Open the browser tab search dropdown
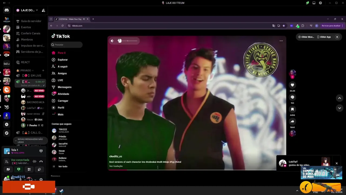 pyautogui.click(x=51, y=19)
